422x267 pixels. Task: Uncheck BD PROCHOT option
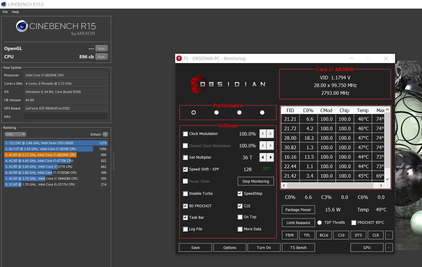[185, 206]
